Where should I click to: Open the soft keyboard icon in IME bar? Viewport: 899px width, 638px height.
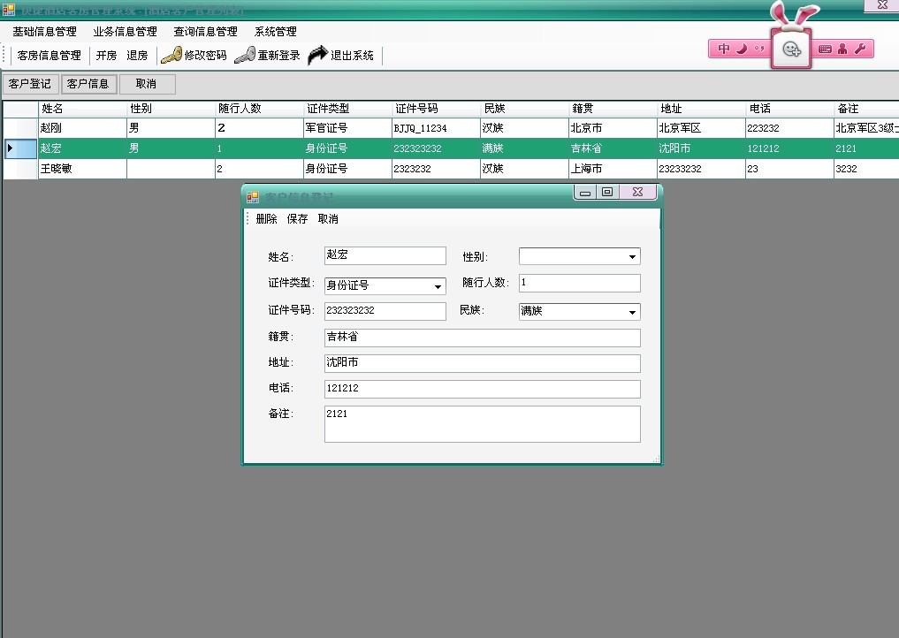[825, 49]
